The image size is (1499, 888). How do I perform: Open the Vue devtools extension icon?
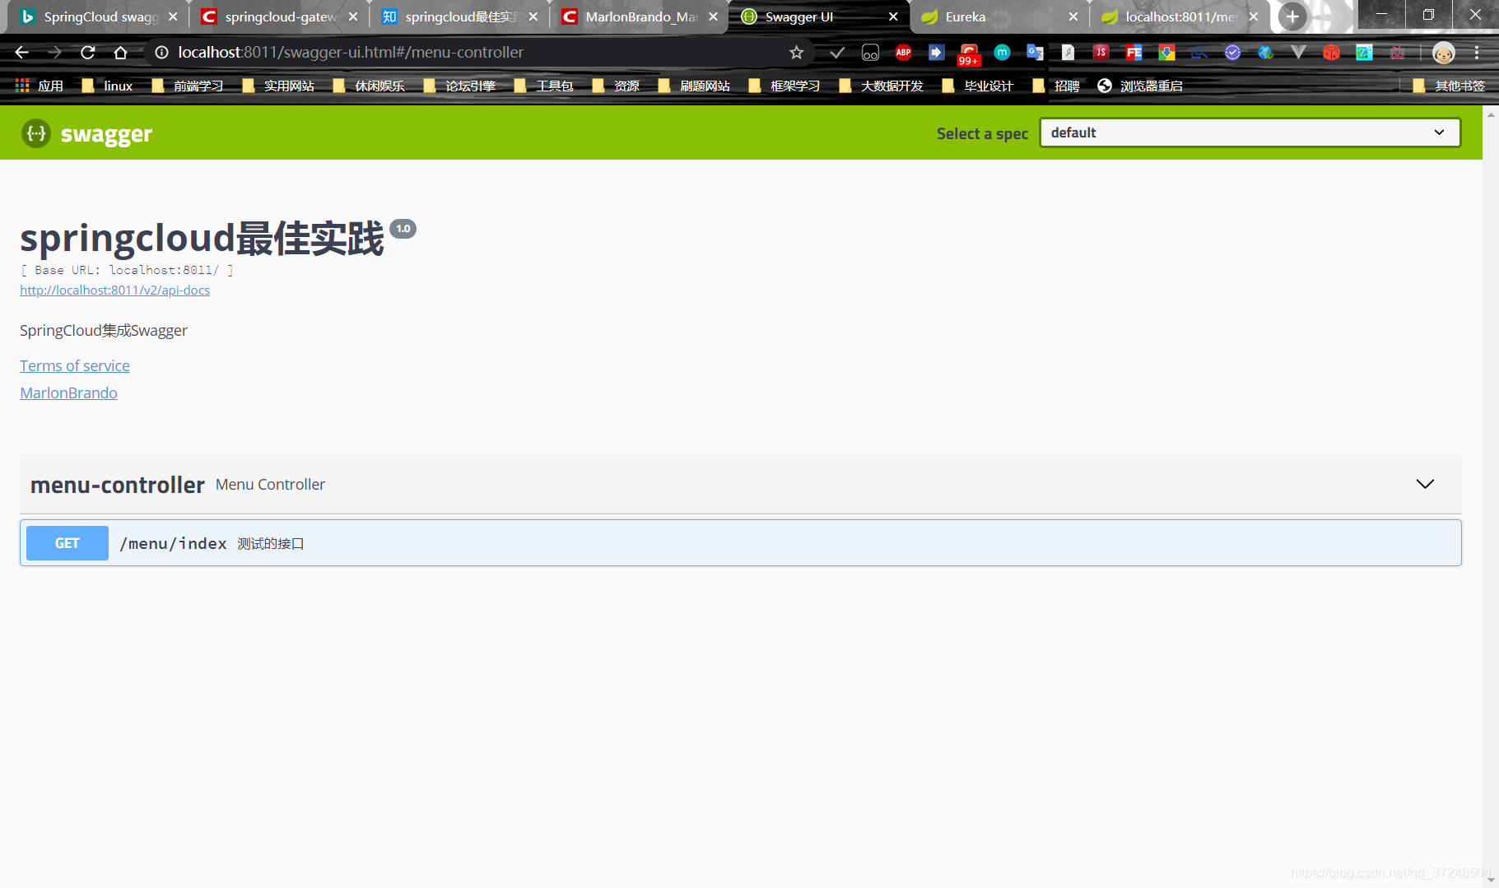[x=1298, y=53]
